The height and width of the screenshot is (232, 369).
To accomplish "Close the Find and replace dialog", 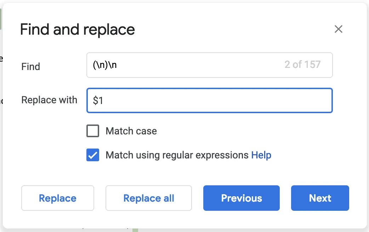I will pos(339,29).
